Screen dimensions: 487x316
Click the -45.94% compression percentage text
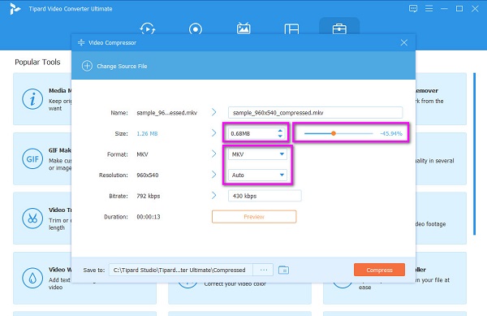(391, 133)
